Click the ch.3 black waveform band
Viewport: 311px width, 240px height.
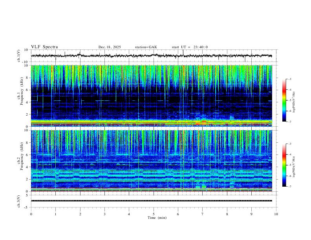click(x=152, y=201)
